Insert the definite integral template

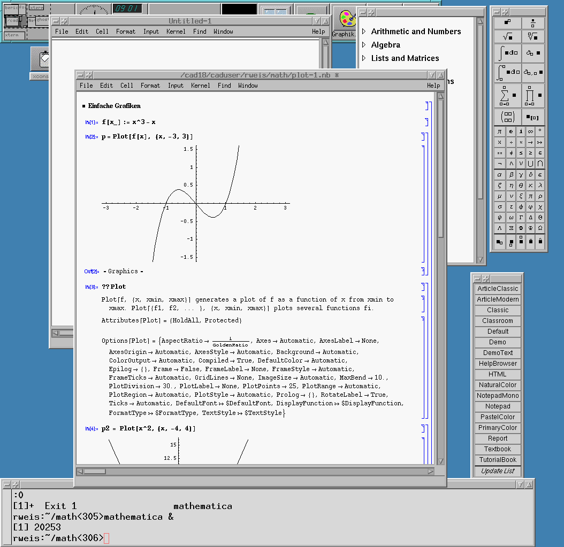(507, 72)
